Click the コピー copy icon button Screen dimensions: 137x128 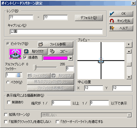61,51
